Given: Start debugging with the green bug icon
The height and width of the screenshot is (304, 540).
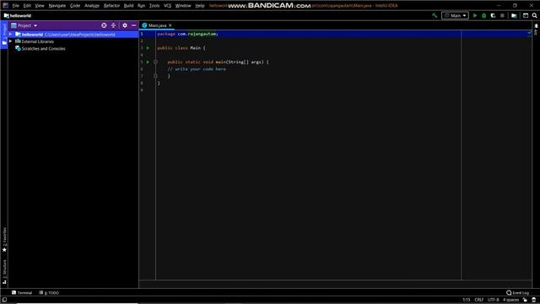Looking at the screenshot, I should [483, 15].
